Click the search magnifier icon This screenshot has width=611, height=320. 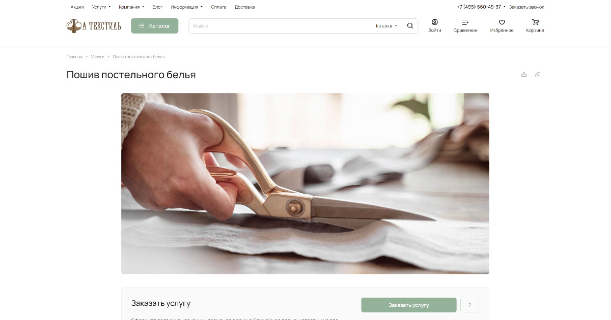coord(410,26)
